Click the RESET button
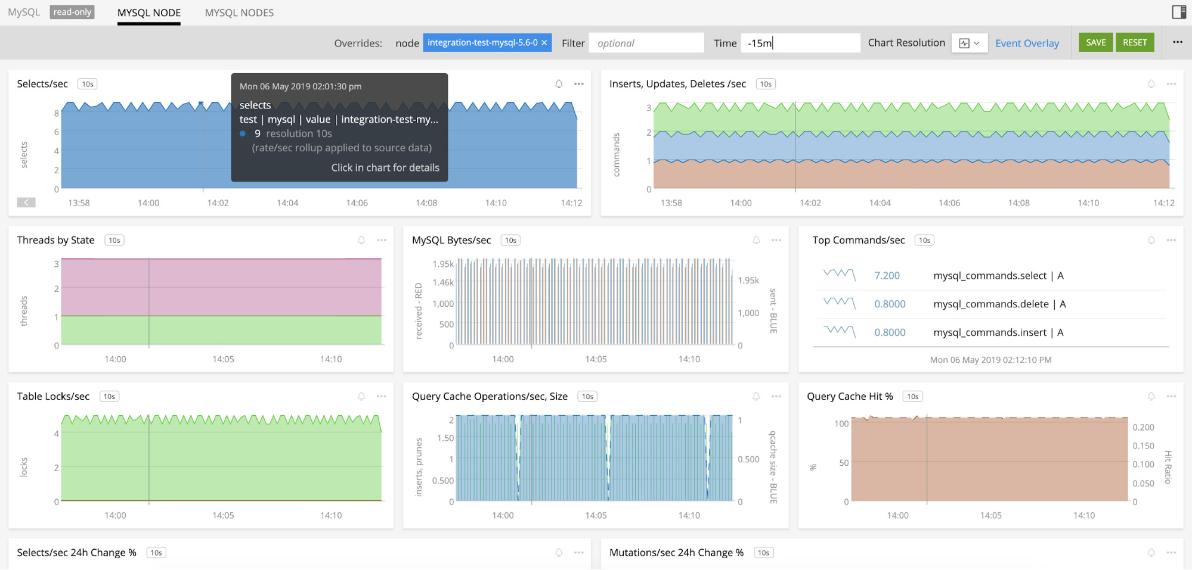This screenshot has width=1192, height=570. click(1135, 42)
